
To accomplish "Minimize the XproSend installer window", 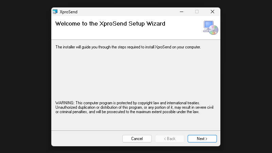I will pyautogui.click(x=181, y=12).
